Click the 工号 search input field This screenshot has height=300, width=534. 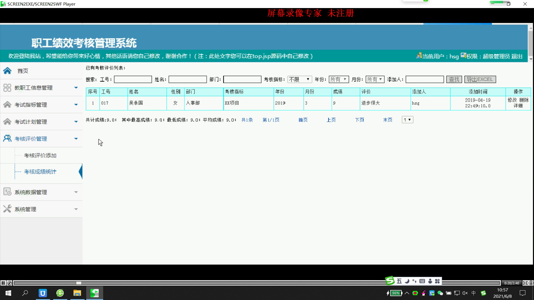(x=133, y=79)
